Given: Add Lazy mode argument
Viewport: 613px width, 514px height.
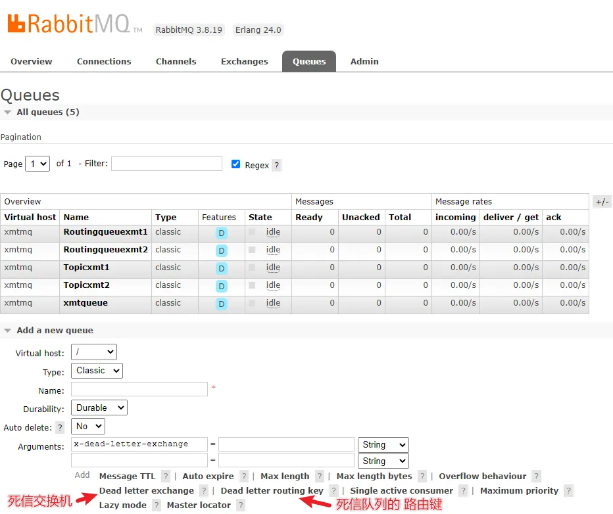Looking at the screenshot, I should [123, 505].
